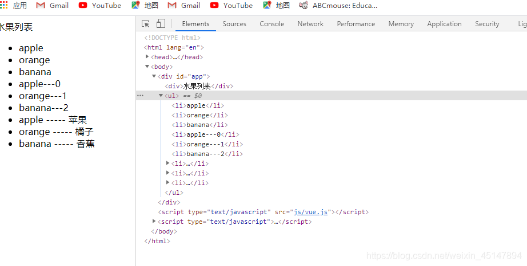Switch to the Performance tab
Viewport: 527px width, 266px height.
356,24
